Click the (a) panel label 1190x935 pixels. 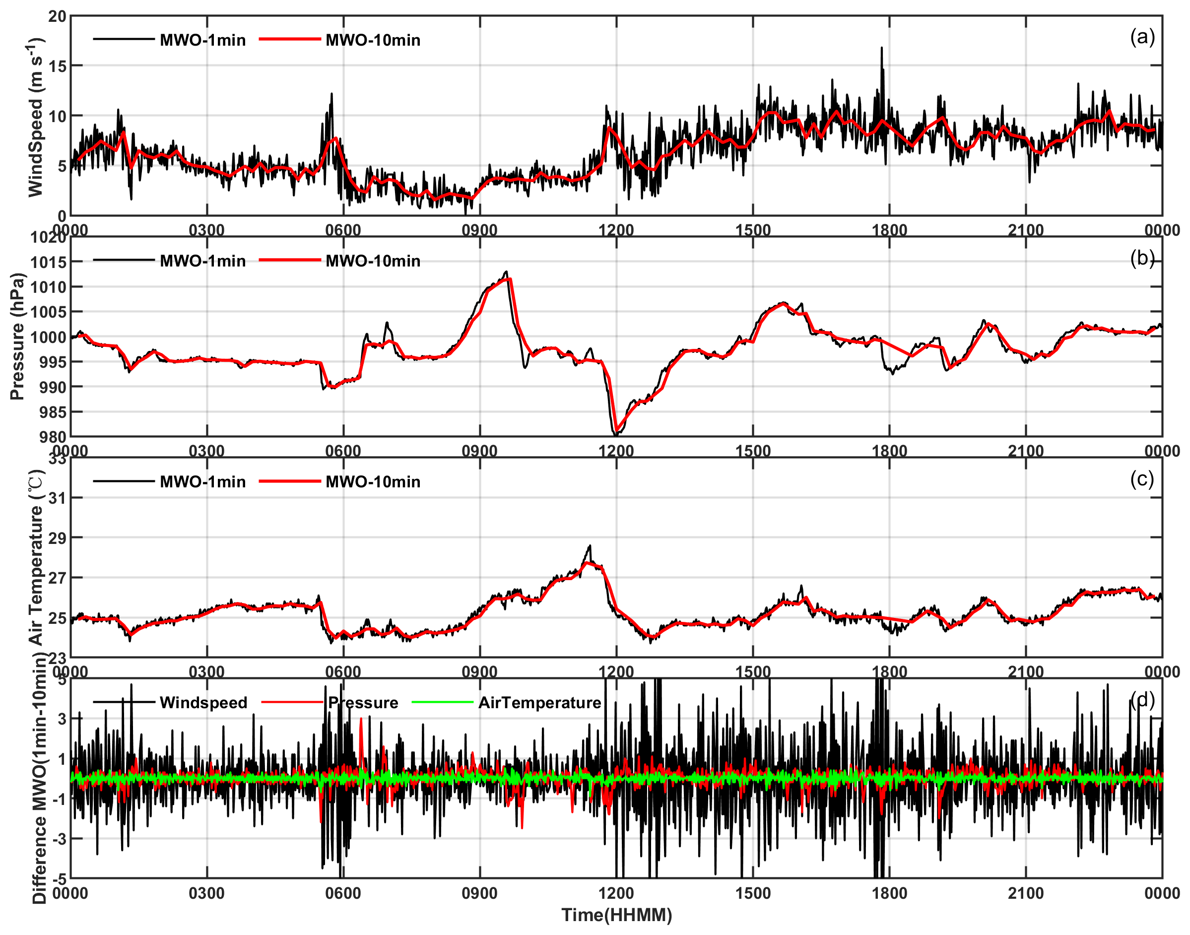click(1142, 37)
